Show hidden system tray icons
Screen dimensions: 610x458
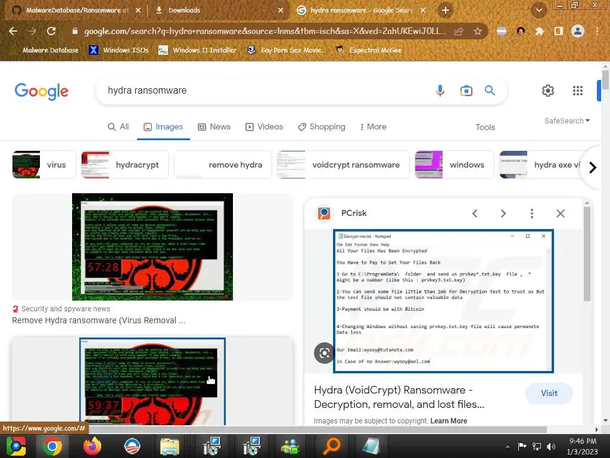click(508, 447)
